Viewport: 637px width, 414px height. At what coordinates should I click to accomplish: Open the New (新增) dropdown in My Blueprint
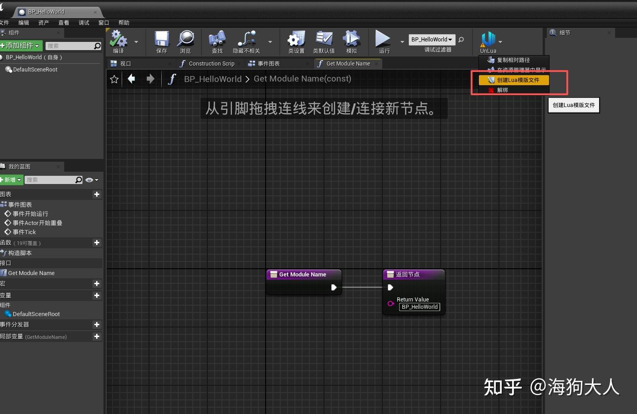pyautogui.click(x=11, y=180)
